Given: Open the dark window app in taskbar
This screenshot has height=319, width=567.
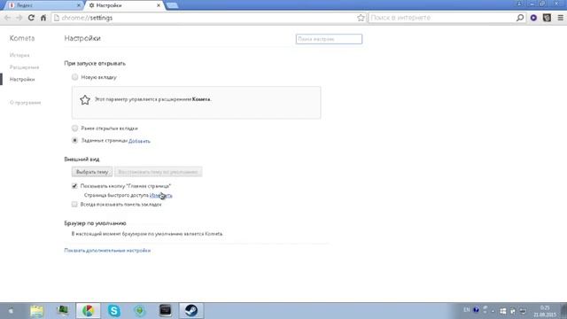Looking at the screenshot, I should coord(166,310).
